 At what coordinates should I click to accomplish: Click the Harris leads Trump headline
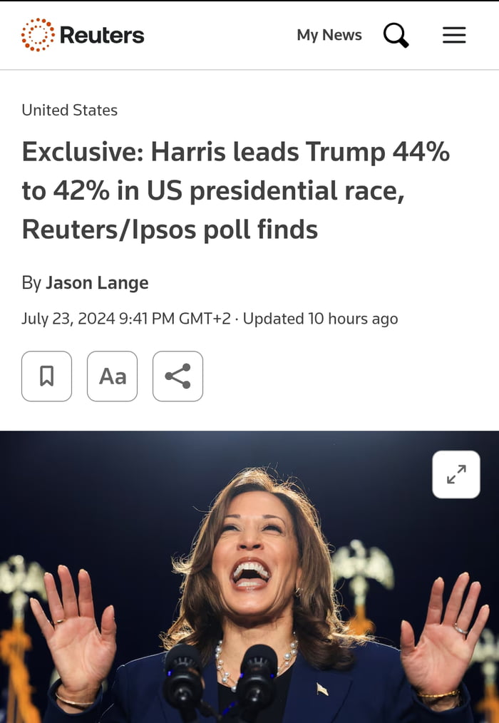coord(236,190)
